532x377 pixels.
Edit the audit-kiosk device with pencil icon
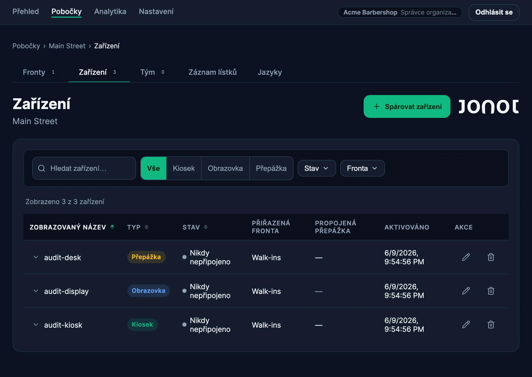pos(466,325)
